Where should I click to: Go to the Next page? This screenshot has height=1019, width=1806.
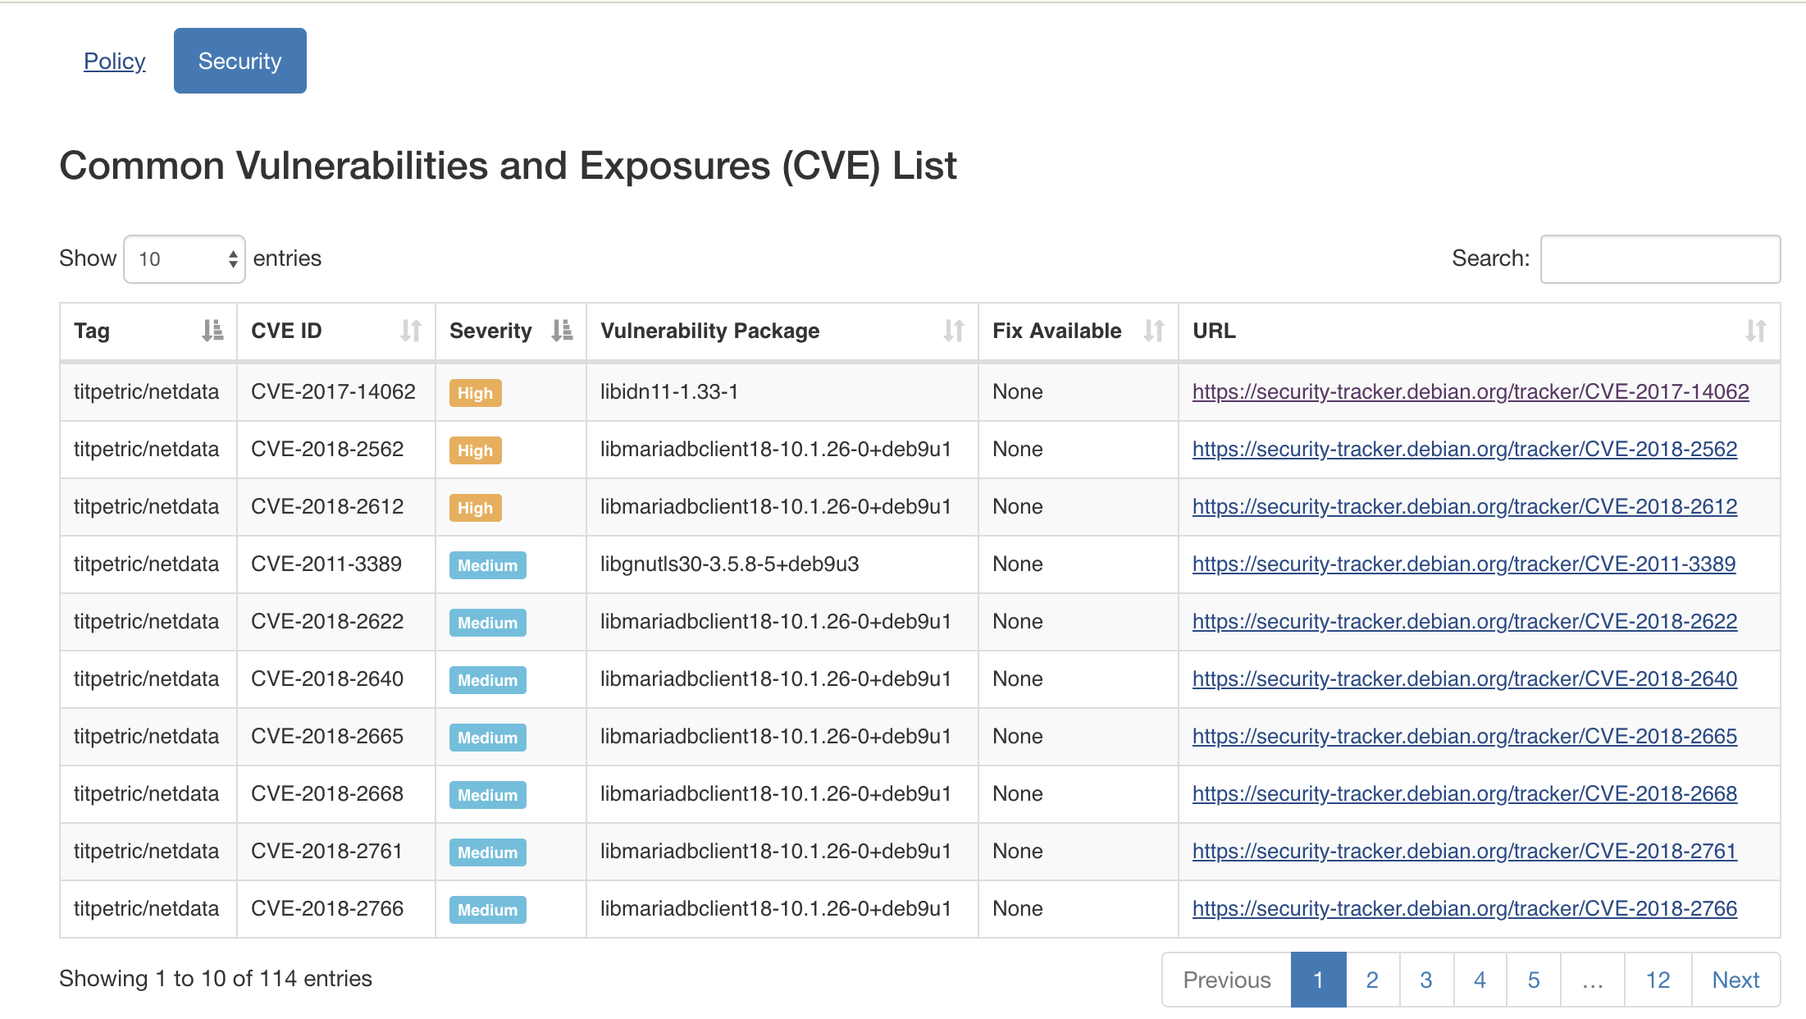click(x=1735, y=980)
